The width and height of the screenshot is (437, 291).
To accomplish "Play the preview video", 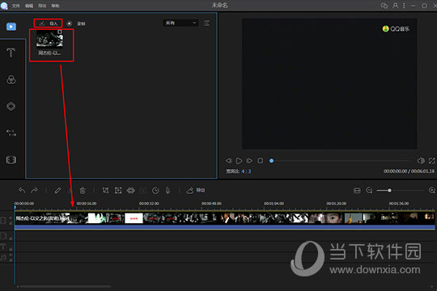I will pos(239,161).
